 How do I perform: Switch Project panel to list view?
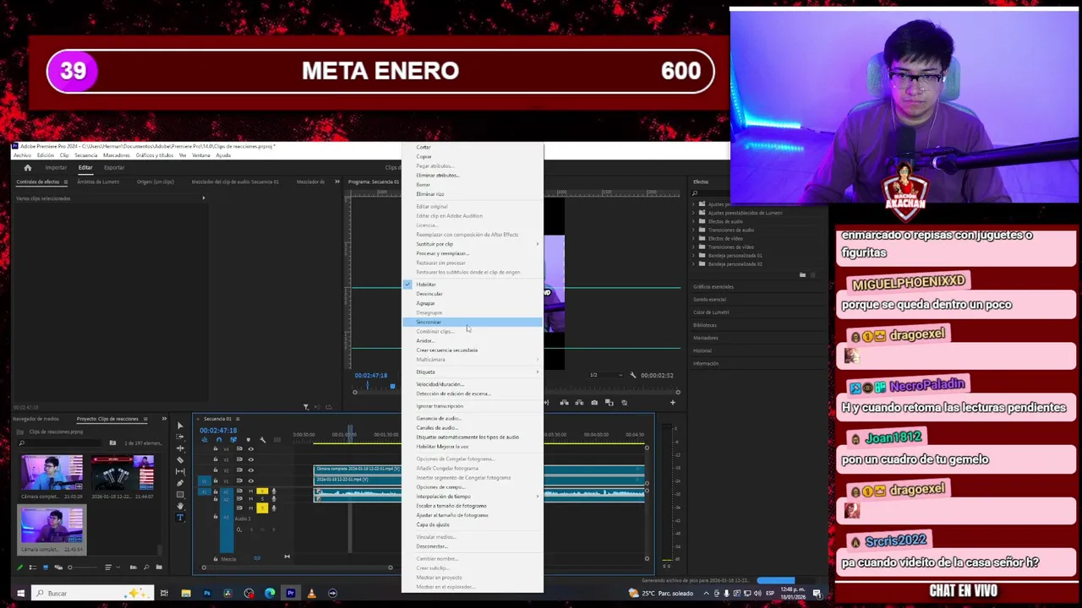[x=33, y=567]
